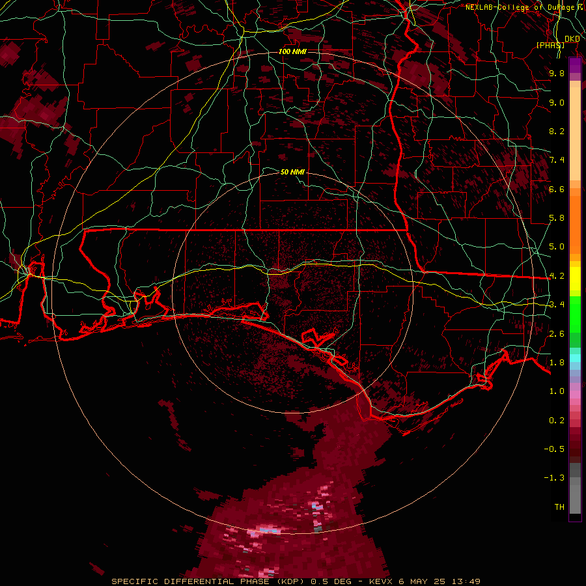The width and height of the screenshot is (586, 586).
Task: Click the "50 NMI" range ring label
Action: (292, 172)
